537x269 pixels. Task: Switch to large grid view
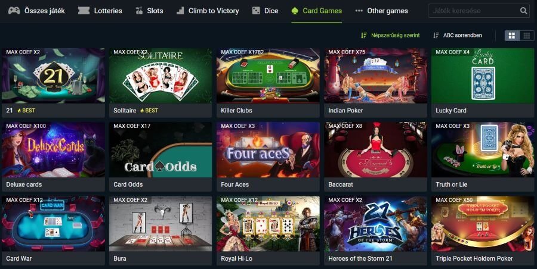click(x=512, y=36)
